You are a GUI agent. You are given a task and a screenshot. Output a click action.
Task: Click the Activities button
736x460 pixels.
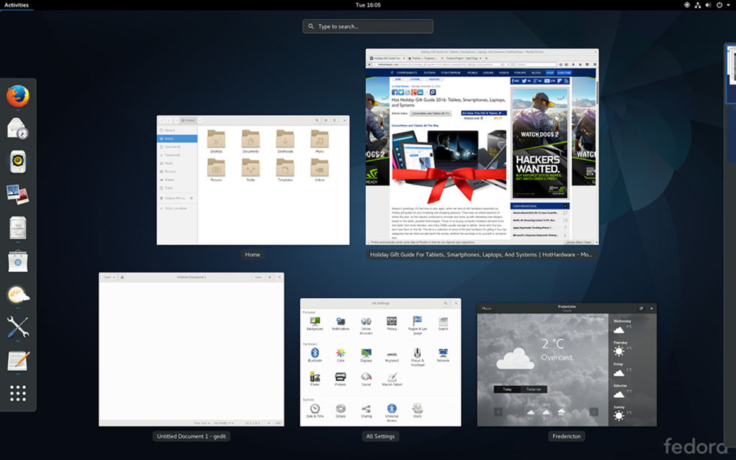coord(16,4)
